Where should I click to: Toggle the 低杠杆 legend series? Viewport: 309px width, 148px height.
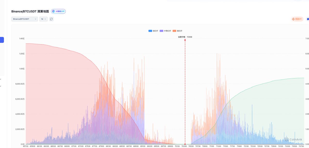[x=153, y=31]
